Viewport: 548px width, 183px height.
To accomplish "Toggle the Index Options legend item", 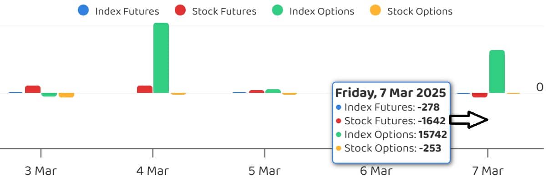I will pos(313,11).
